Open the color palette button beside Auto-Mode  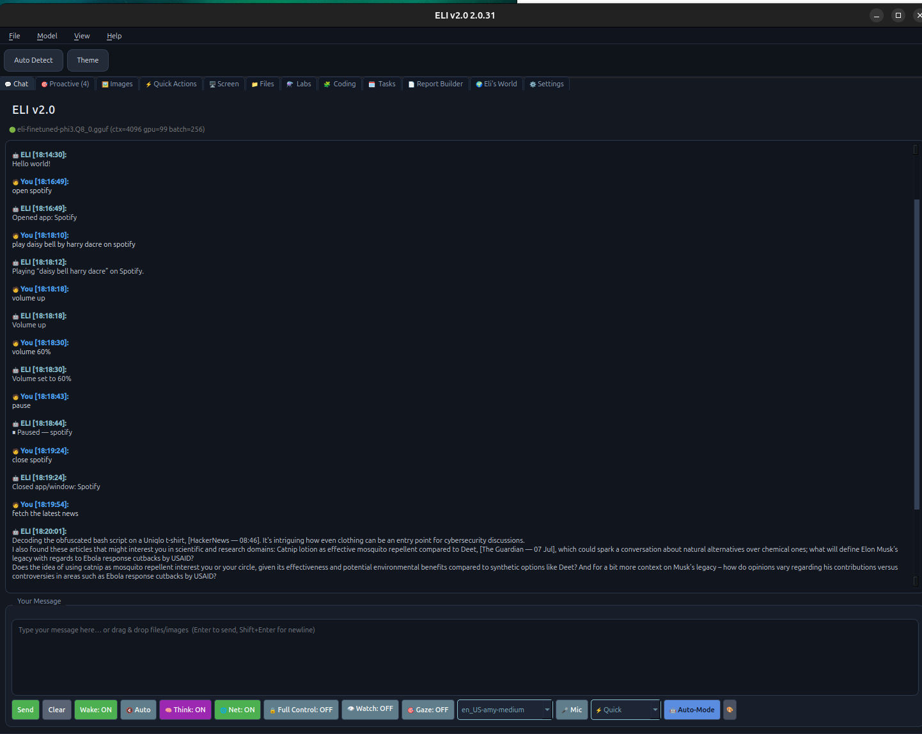click(x=730, y=710)
